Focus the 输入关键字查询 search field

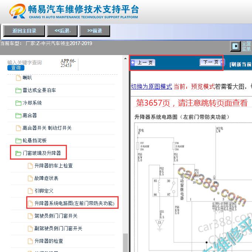click(24, 62)
